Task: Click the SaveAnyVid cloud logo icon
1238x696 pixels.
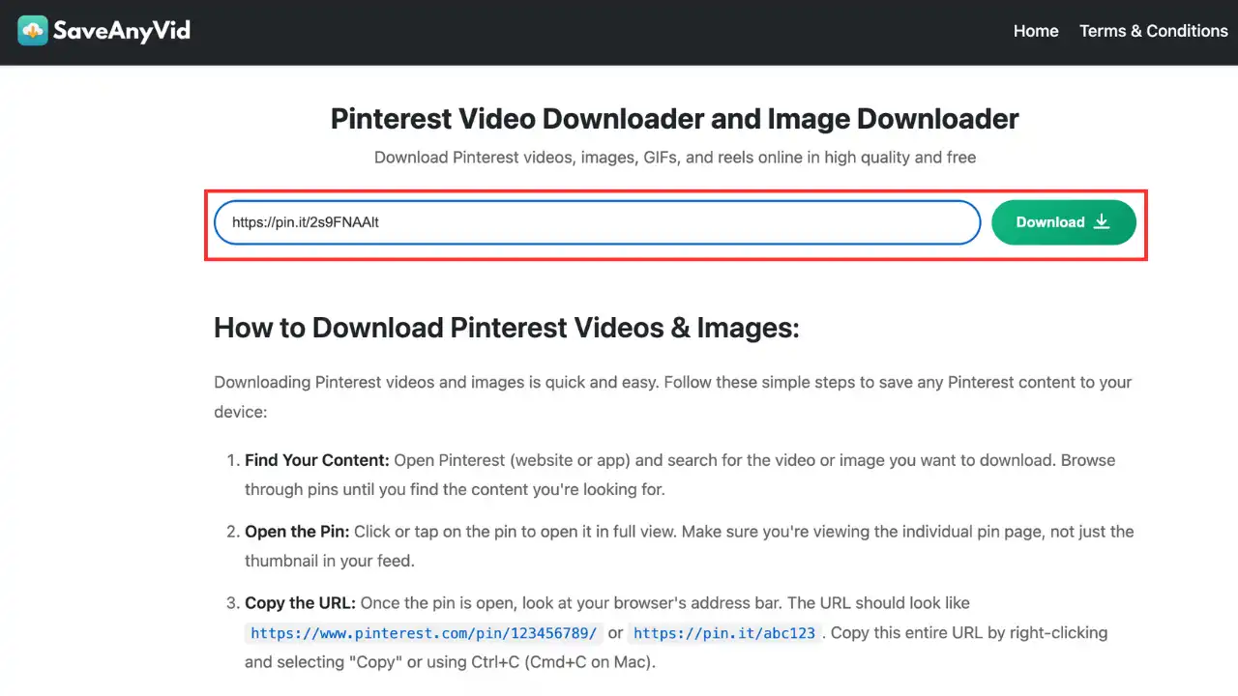Action: pyautogui.click(x=33, y=31)
